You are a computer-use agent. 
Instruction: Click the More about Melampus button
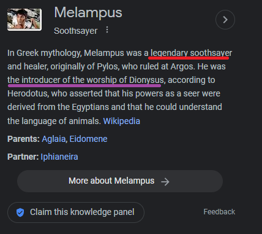pyautogui.click(x=120, y=181)
